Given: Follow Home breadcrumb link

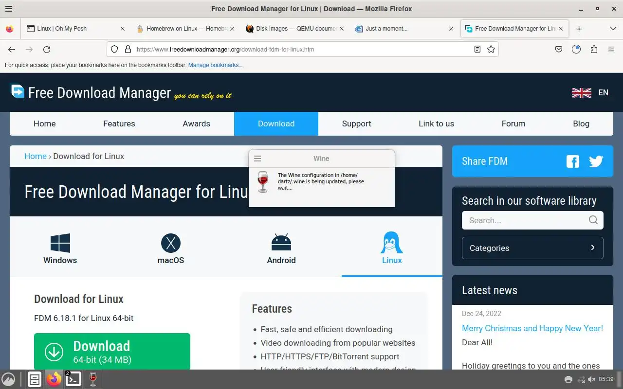Looking at the screenshot, I should (x=36, y=156).
